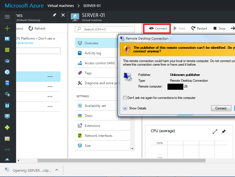Viewport: 235px width, 177px height.
Task: Click Refresh in the virtual machines blade
Action: [x=37, y=29]
